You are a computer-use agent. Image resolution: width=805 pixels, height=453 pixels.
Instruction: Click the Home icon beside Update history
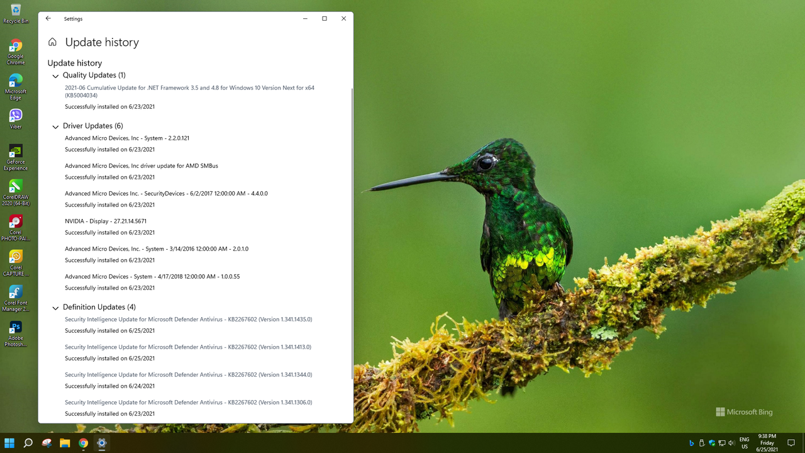(x=52, y=42)
